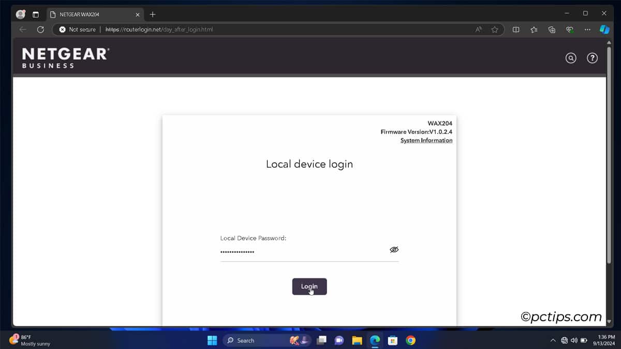The width and height of the screenshot is (621, 349).
Task: Click the Local device login heading
Action: pos(309,164)
